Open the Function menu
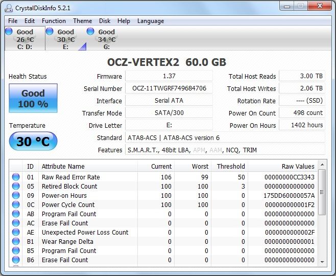The height and width of the screenshot is (276, 336). pos(54,21)
